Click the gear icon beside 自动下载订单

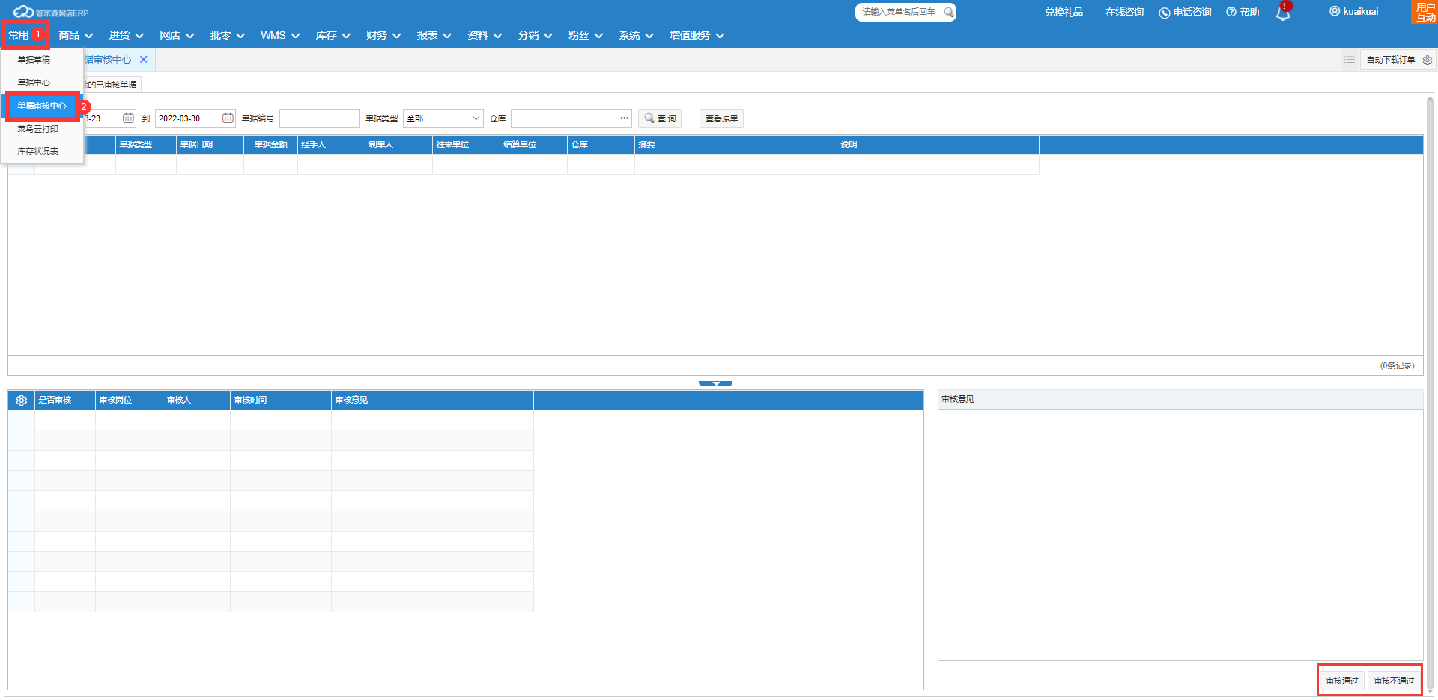coord(1428,60)
